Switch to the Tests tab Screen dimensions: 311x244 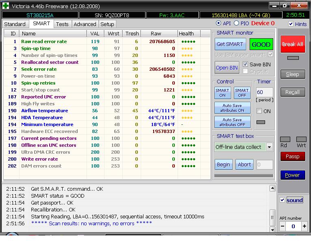pos(62,24)
